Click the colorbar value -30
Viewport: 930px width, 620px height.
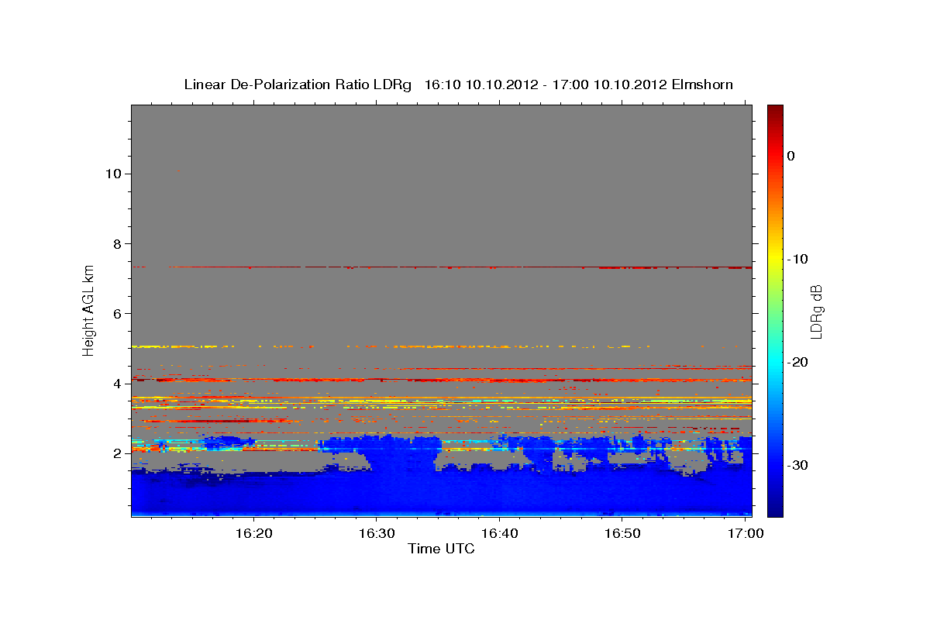click(x=798, y=465)
